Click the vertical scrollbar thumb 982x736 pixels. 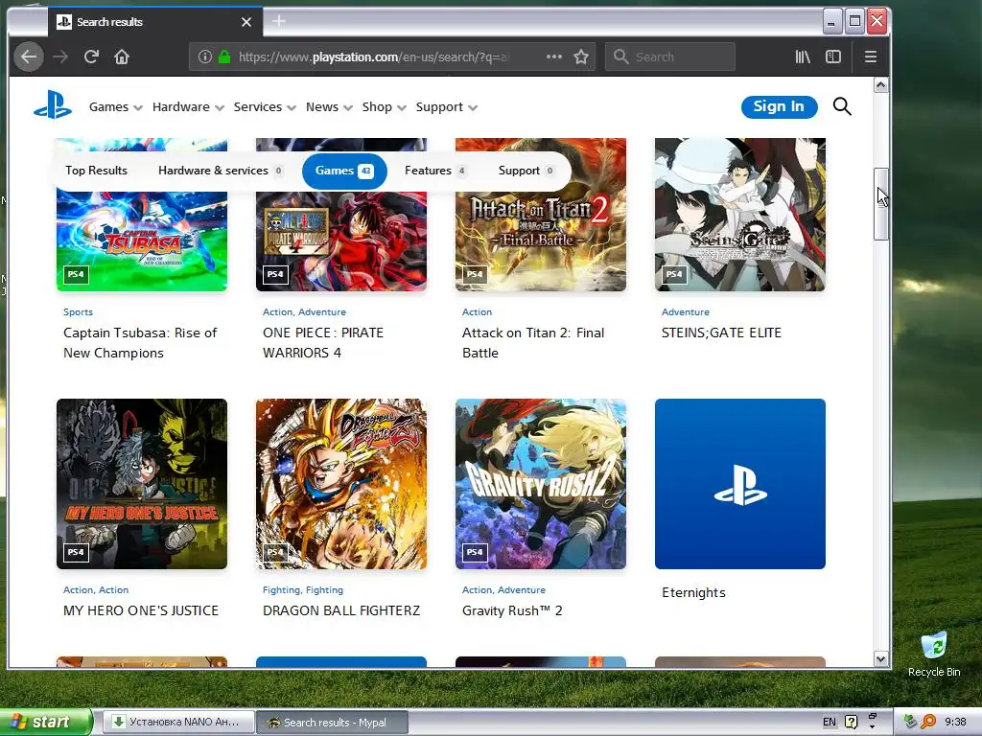pyautogui.click(x=880, y=204)
